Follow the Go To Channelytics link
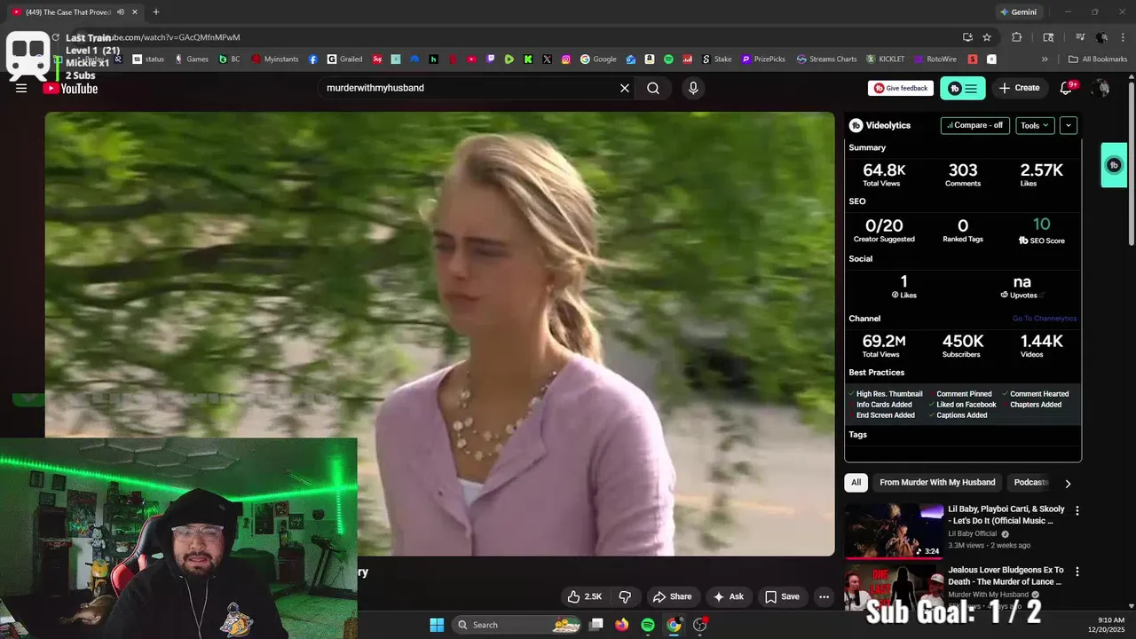 [x=1045, y=319]
